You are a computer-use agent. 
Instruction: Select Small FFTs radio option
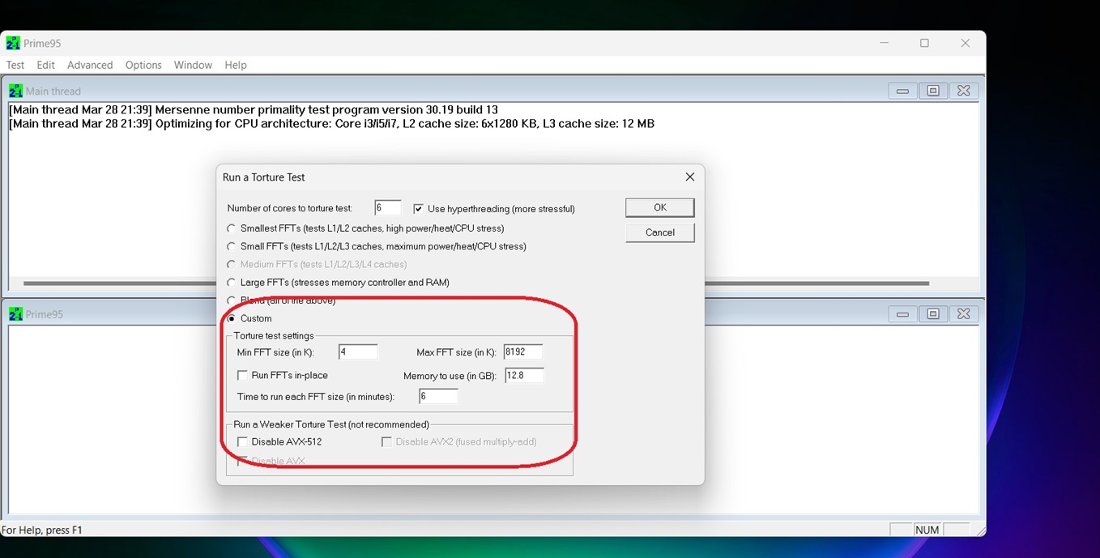[232, 246]
